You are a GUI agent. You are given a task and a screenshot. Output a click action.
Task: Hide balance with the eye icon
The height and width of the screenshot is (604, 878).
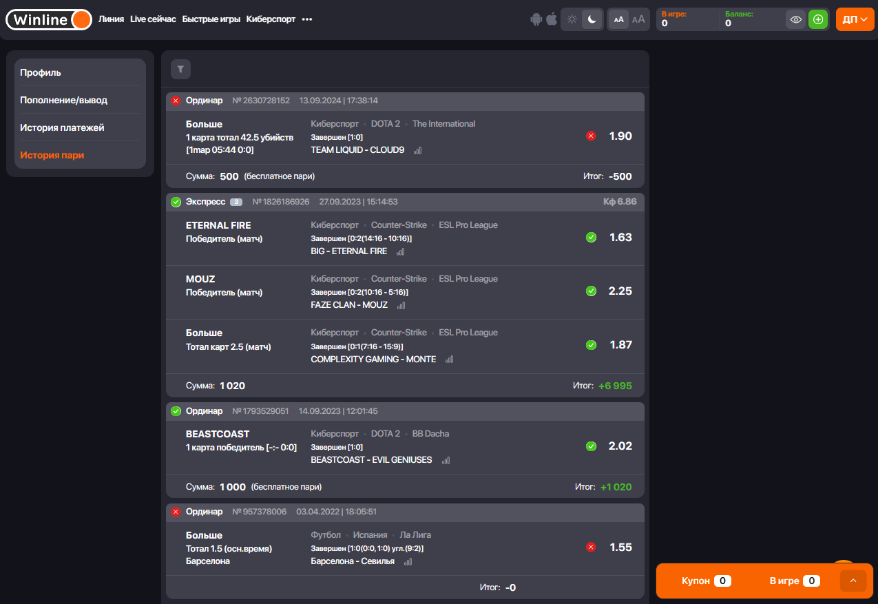coord(796,20)
